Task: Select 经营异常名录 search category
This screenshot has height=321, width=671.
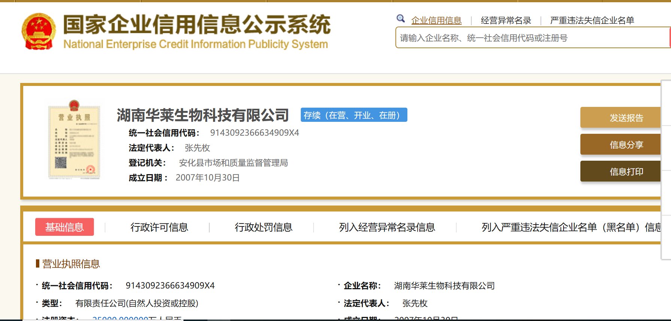Action: click(x=506, y=20)
